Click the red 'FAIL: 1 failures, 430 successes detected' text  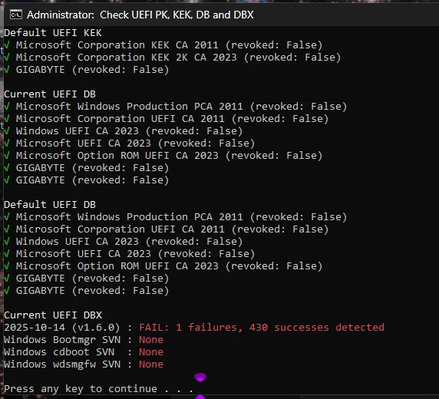click(x=262, y=328)
